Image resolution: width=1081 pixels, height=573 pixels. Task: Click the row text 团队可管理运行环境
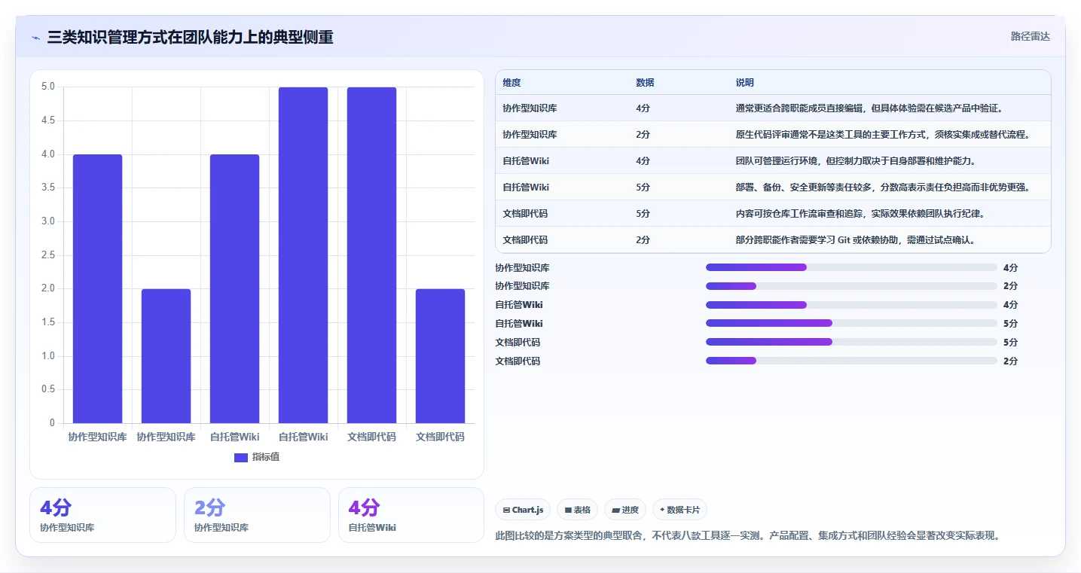pos(777,161)
